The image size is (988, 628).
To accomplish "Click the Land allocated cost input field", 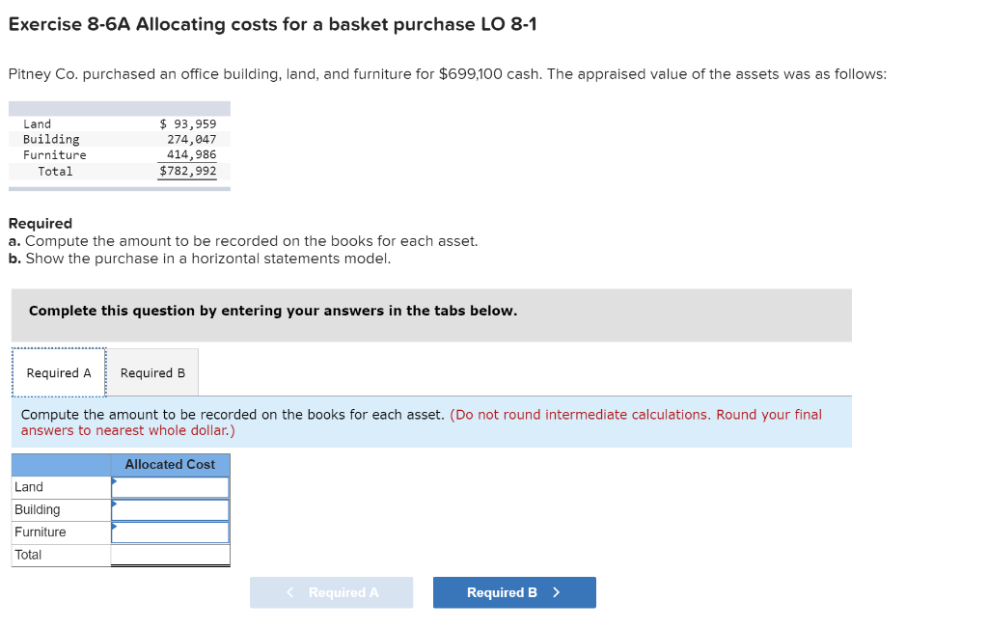I will tap(172, 486).
